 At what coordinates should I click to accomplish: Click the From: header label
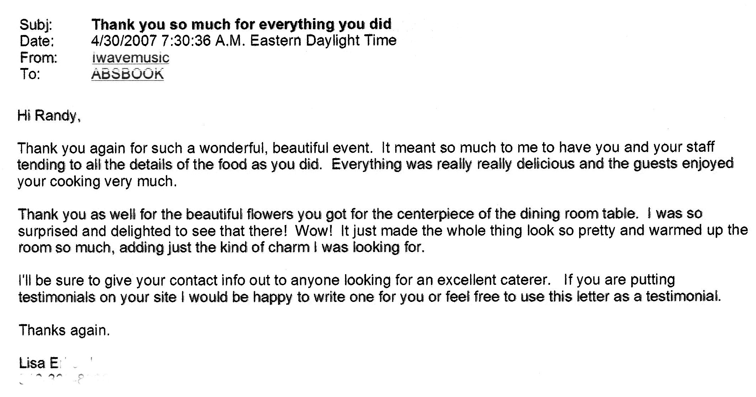[38, 58]
